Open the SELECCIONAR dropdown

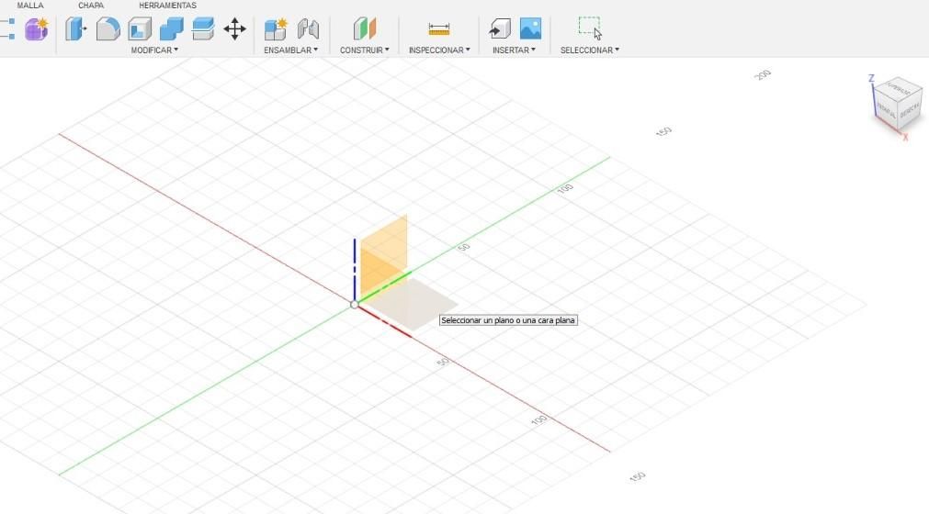pos(590,50)
